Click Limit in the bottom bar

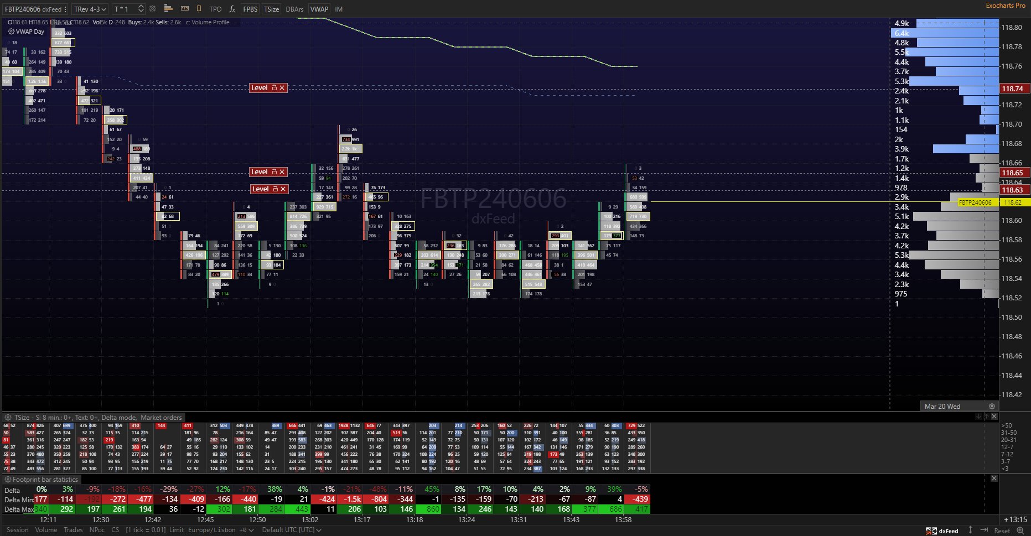click(x=177, y=530)
